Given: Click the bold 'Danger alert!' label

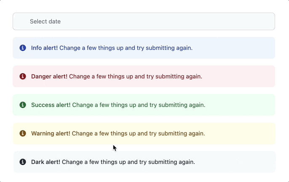Looking at the screenshot, I should [49, 76].
